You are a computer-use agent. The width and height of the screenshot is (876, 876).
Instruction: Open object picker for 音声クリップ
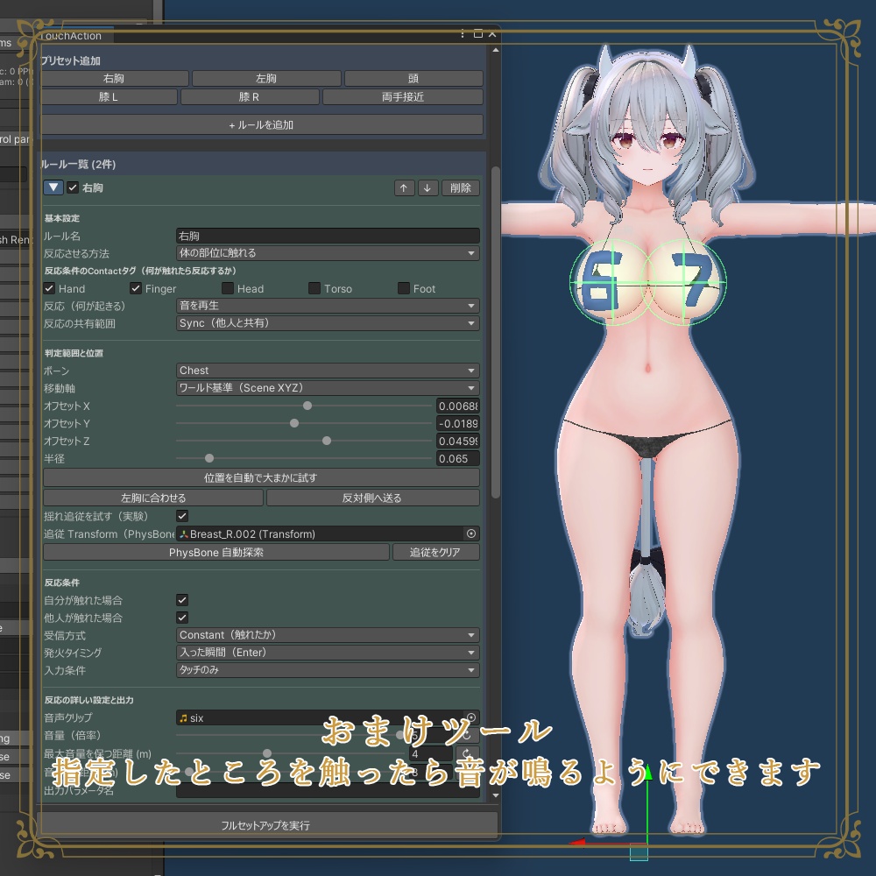click(471, 717)
